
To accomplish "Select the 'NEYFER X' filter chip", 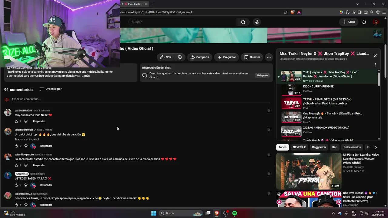I will coord(299,147).
